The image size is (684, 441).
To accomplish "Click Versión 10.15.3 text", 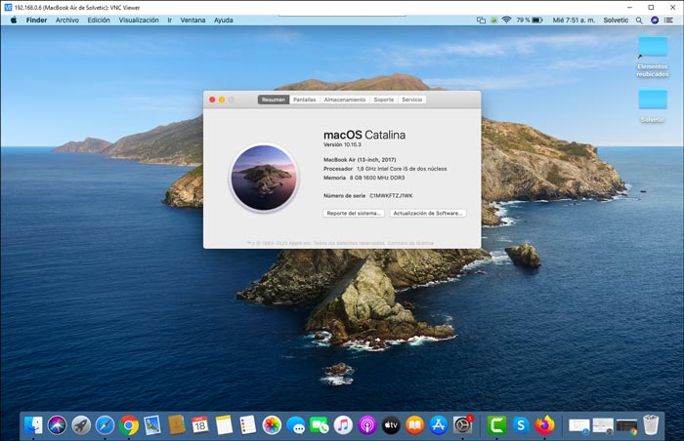I will click(342, 144).
